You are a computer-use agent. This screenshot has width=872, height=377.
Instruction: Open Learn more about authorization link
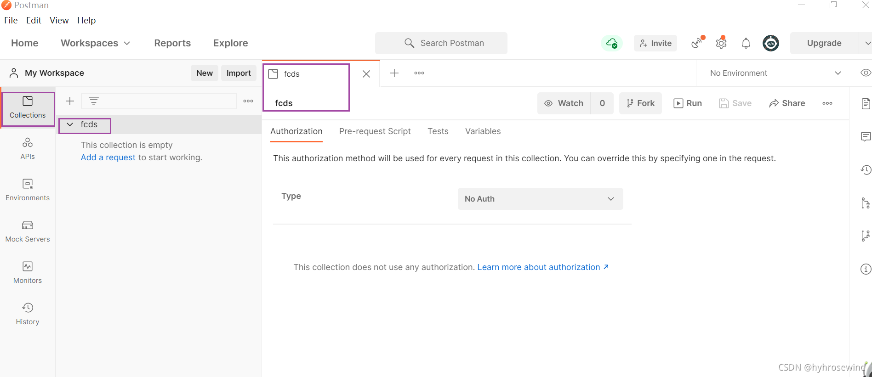(x=543, y=267)
